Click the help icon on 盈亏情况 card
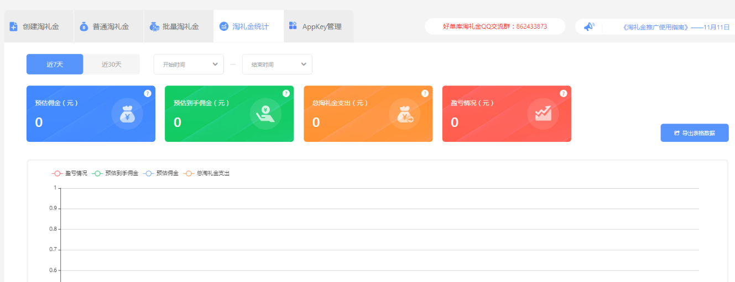 [564, 93]
